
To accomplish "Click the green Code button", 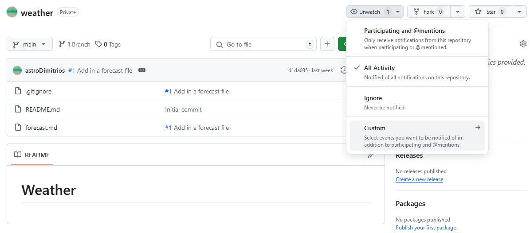I will [x=342, y=44].
